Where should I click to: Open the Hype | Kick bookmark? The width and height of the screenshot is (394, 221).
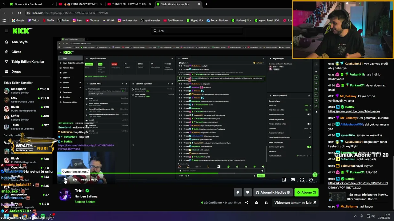(195, 21)
